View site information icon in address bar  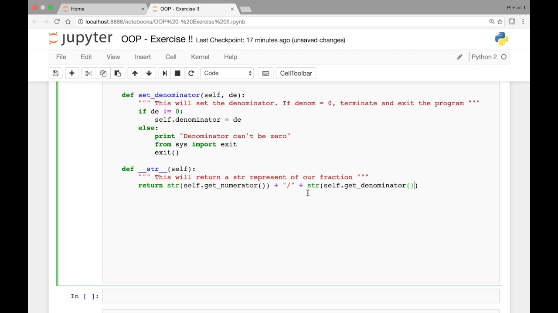[80, 21]
